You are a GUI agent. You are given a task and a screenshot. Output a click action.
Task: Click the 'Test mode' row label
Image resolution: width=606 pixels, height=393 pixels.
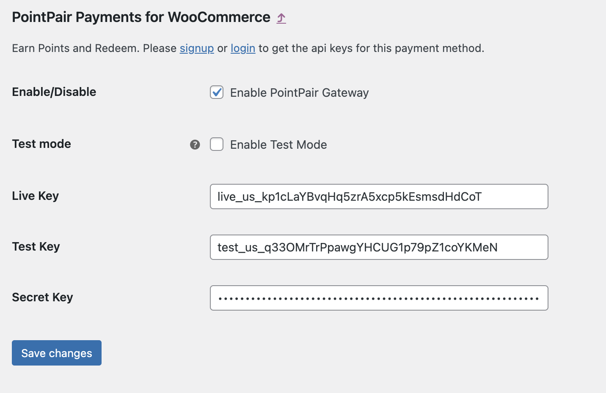[41, 144]
